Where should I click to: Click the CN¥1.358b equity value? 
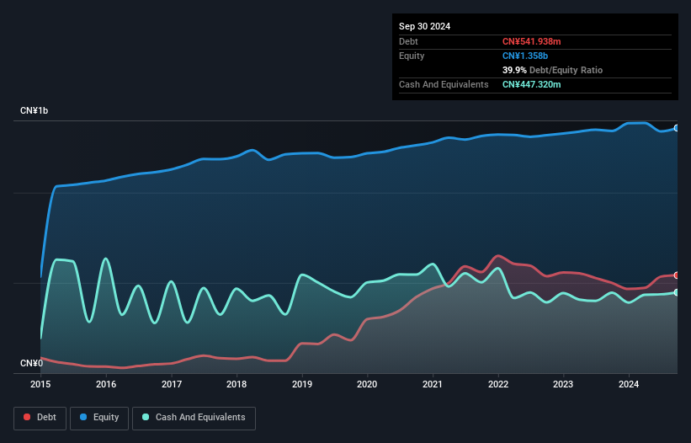tap(525, 56)
